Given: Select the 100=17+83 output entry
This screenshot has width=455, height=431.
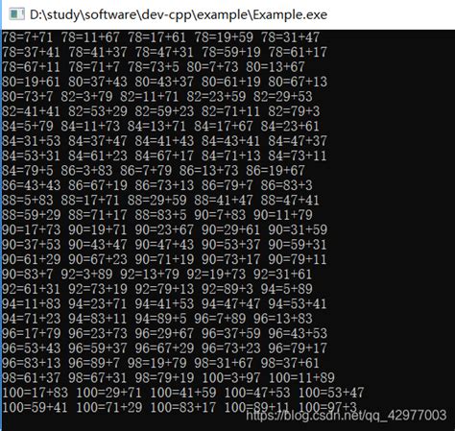Looking at the screenshot, I should coord(35,393).
